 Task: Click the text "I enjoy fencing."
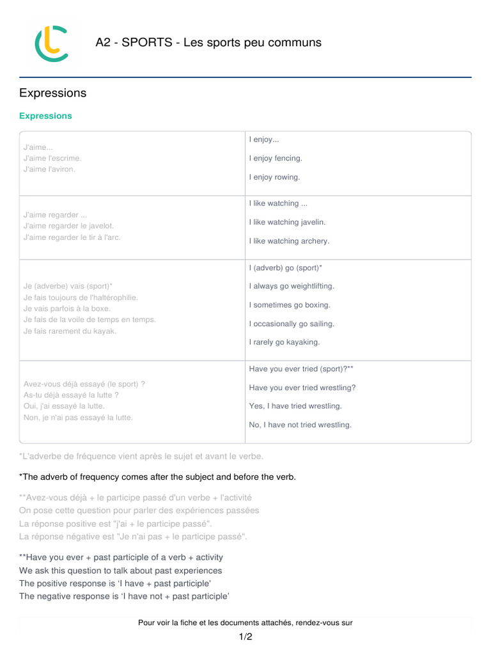[276, 158]
